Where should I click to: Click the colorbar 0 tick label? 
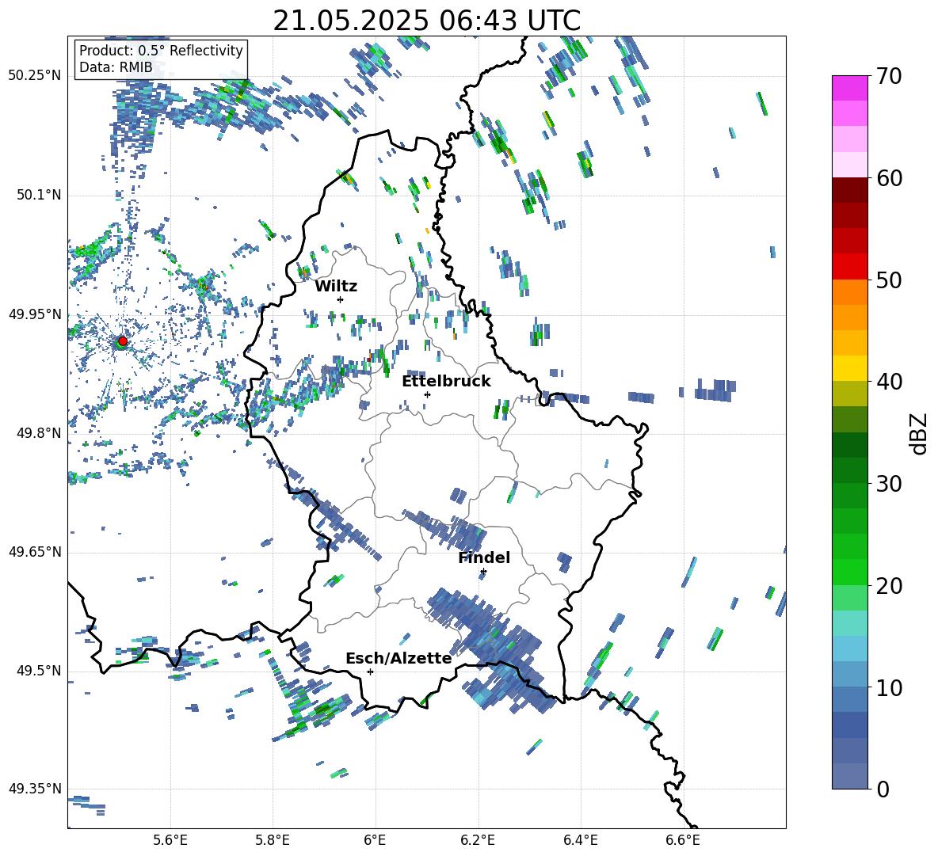(883, 789)
